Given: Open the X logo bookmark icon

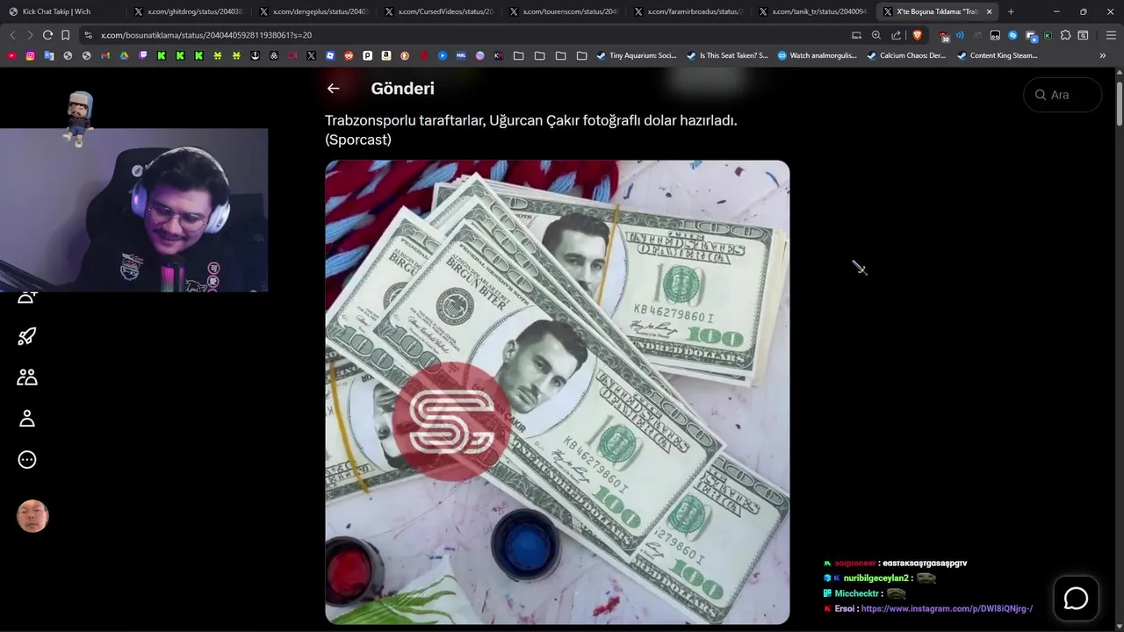Looking at the screenshot, I should point(311,55).
